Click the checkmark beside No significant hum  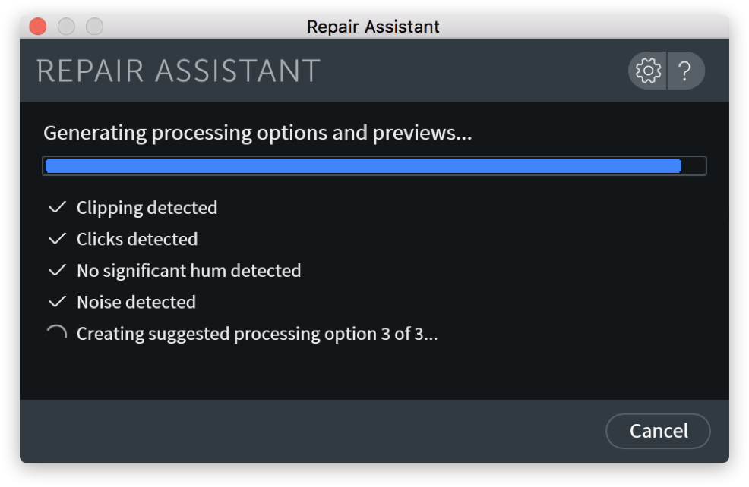[x=57, y=270]
